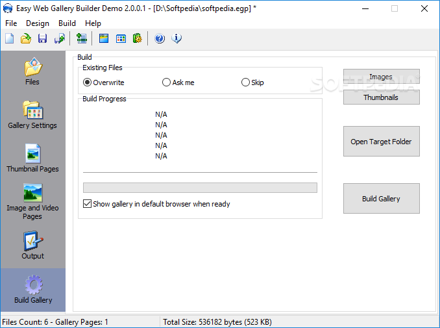Minimize the Easy Web Gallery Builder window

tap(365, 8)
